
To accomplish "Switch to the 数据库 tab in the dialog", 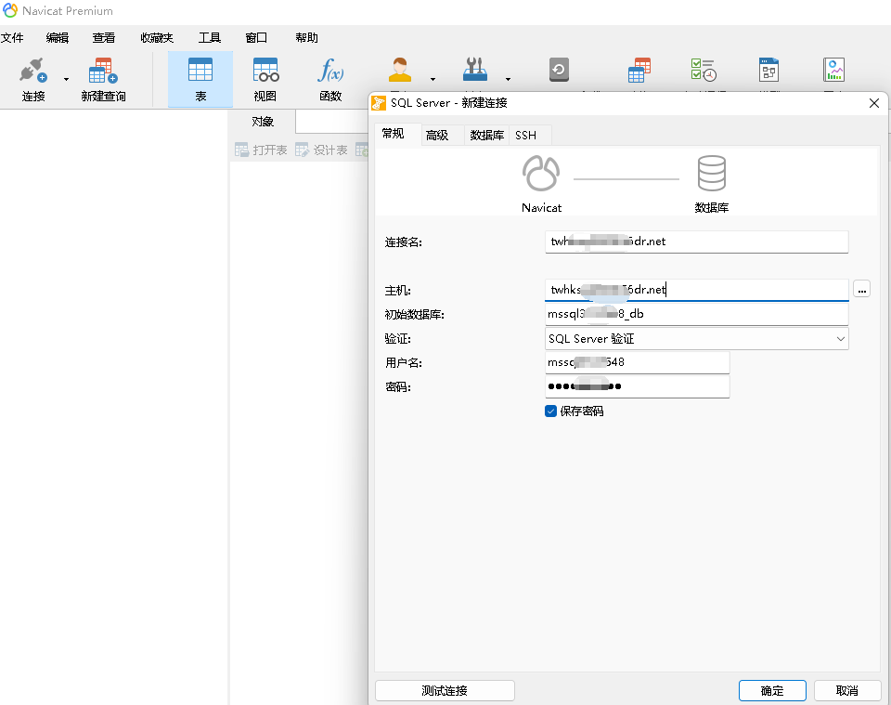I will point(487,136).
